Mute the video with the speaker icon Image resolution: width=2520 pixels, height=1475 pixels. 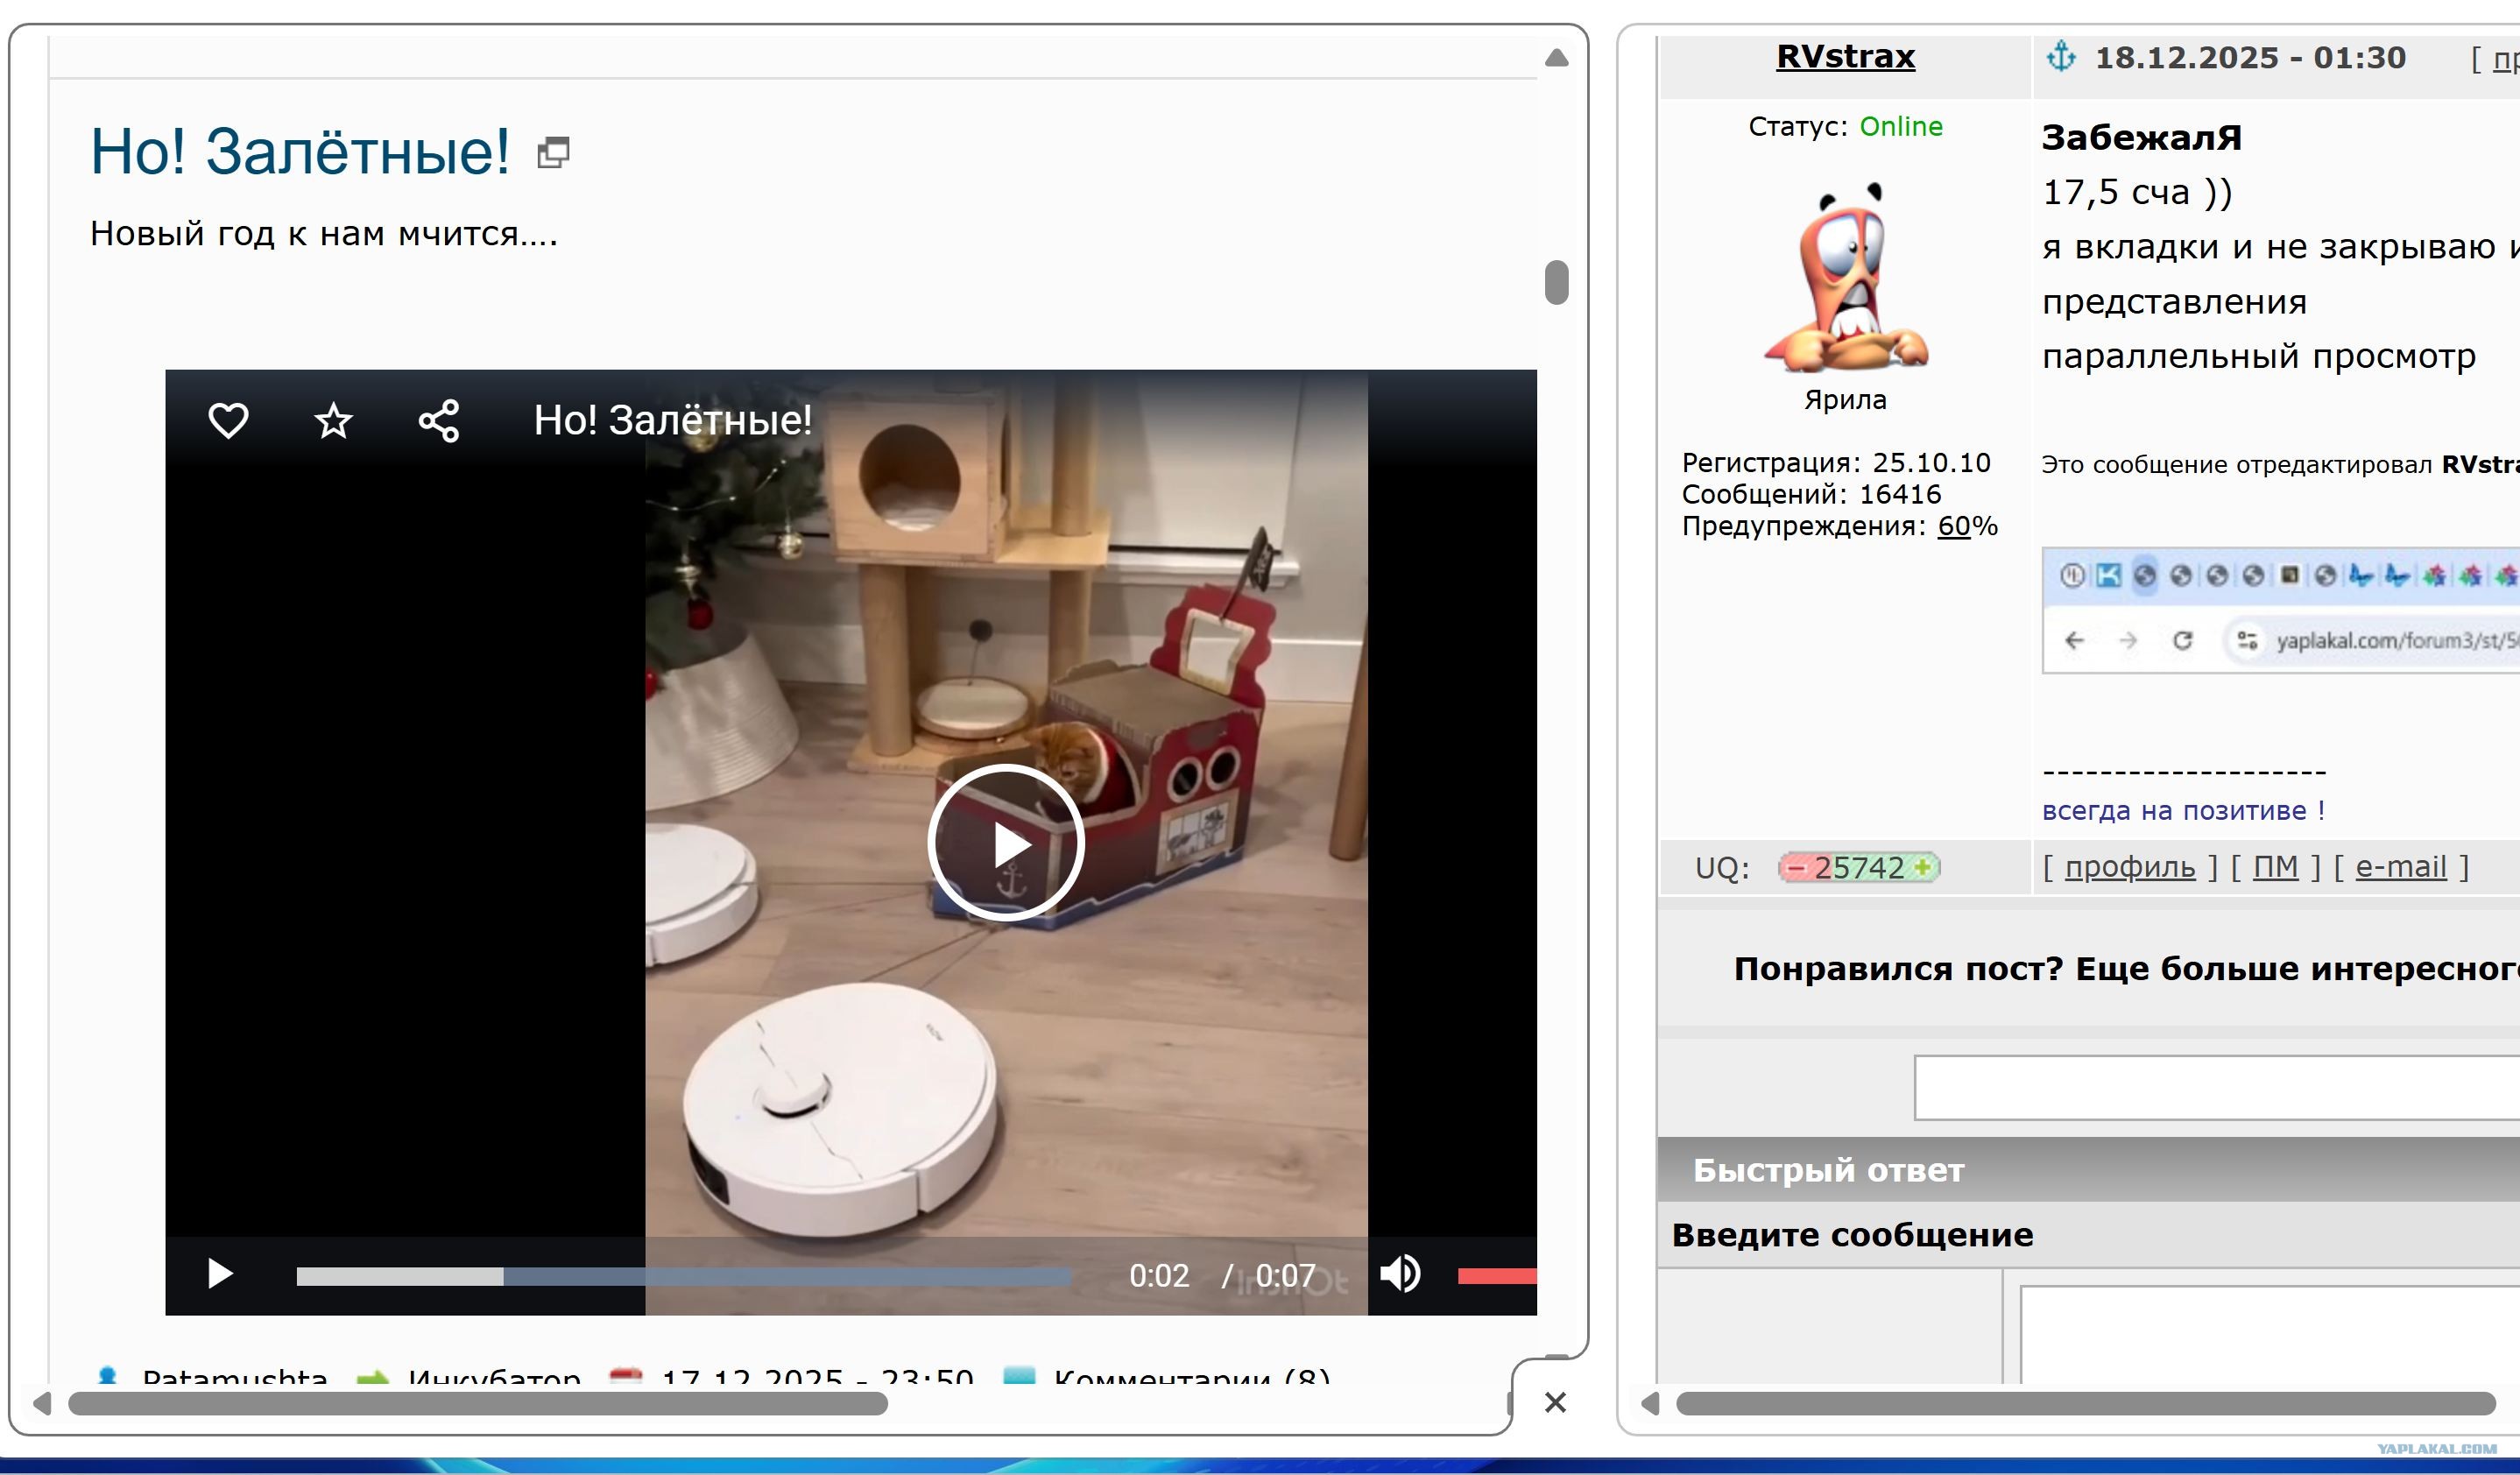point(1400,1274)
